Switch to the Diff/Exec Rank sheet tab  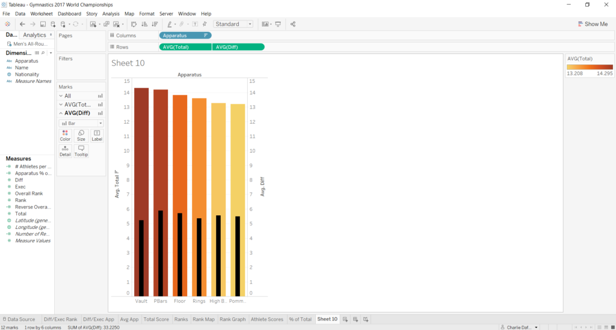point(61,319)
